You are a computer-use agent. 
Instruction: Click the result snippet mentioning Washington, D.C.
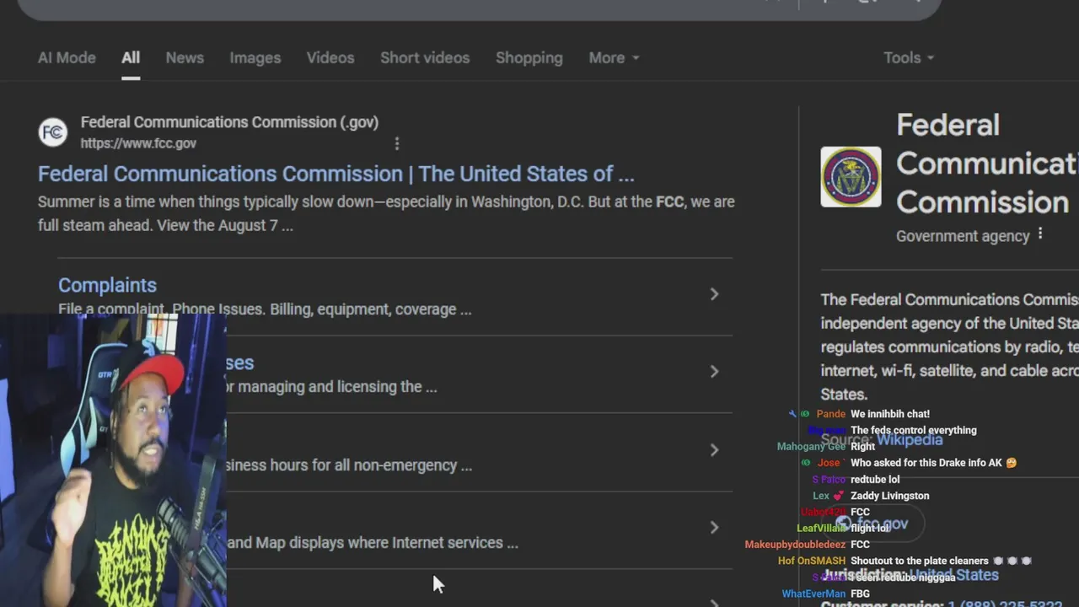[386, 213]
